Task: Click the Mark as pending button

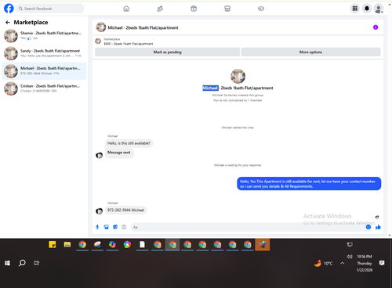Action: (x=167, y=52)
